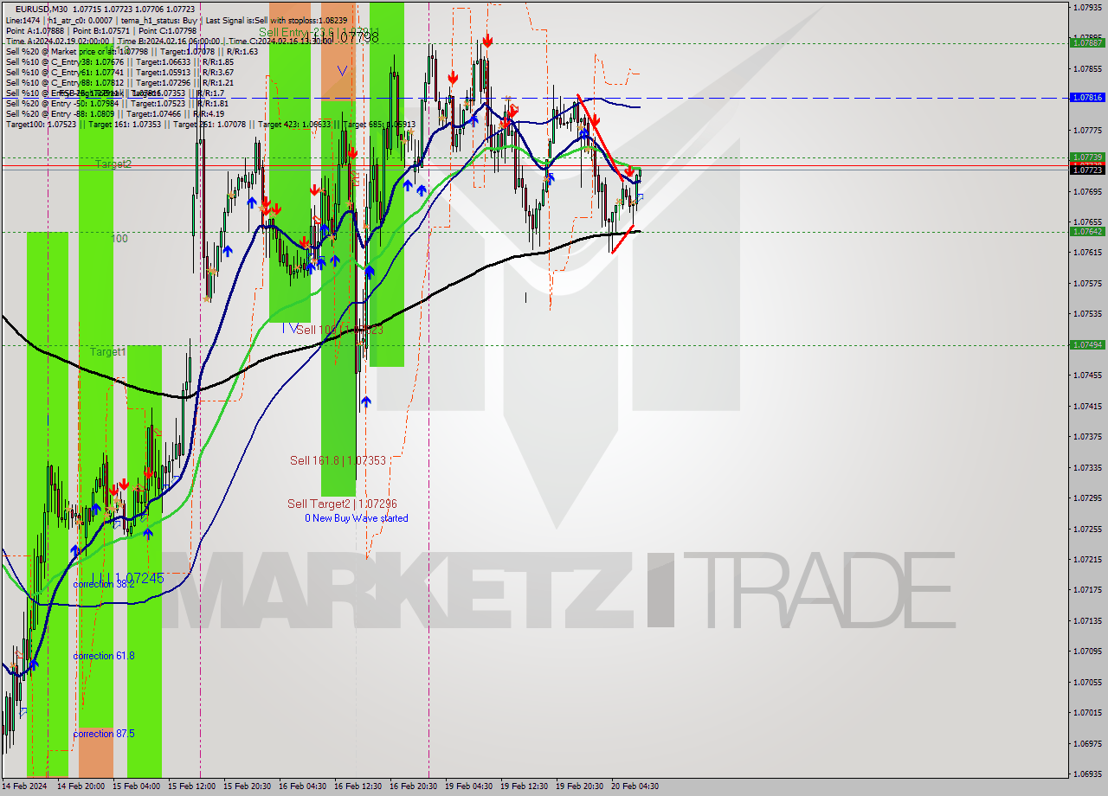Select the 'Sell 161.8 | 1.07353' label
Viewport: 1108px width, 796px height.
click(x=338, y=460)
